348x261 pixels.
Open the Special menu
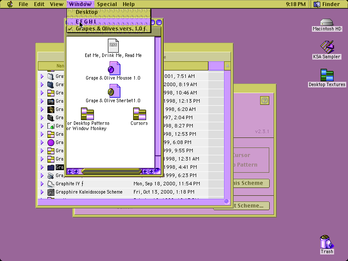pyautogui.click(x=107, y=4)
